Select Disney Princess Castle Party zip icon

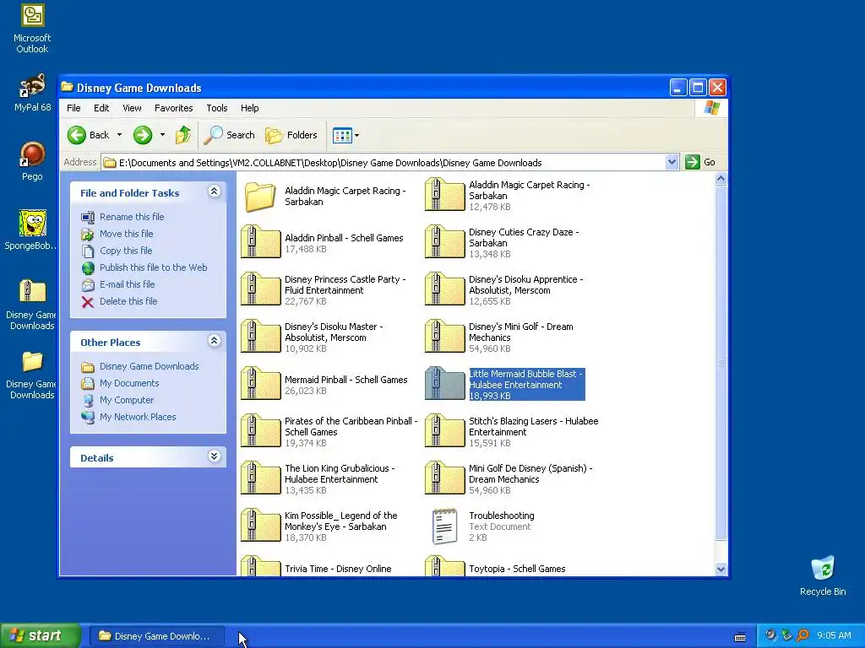[260, 290]
